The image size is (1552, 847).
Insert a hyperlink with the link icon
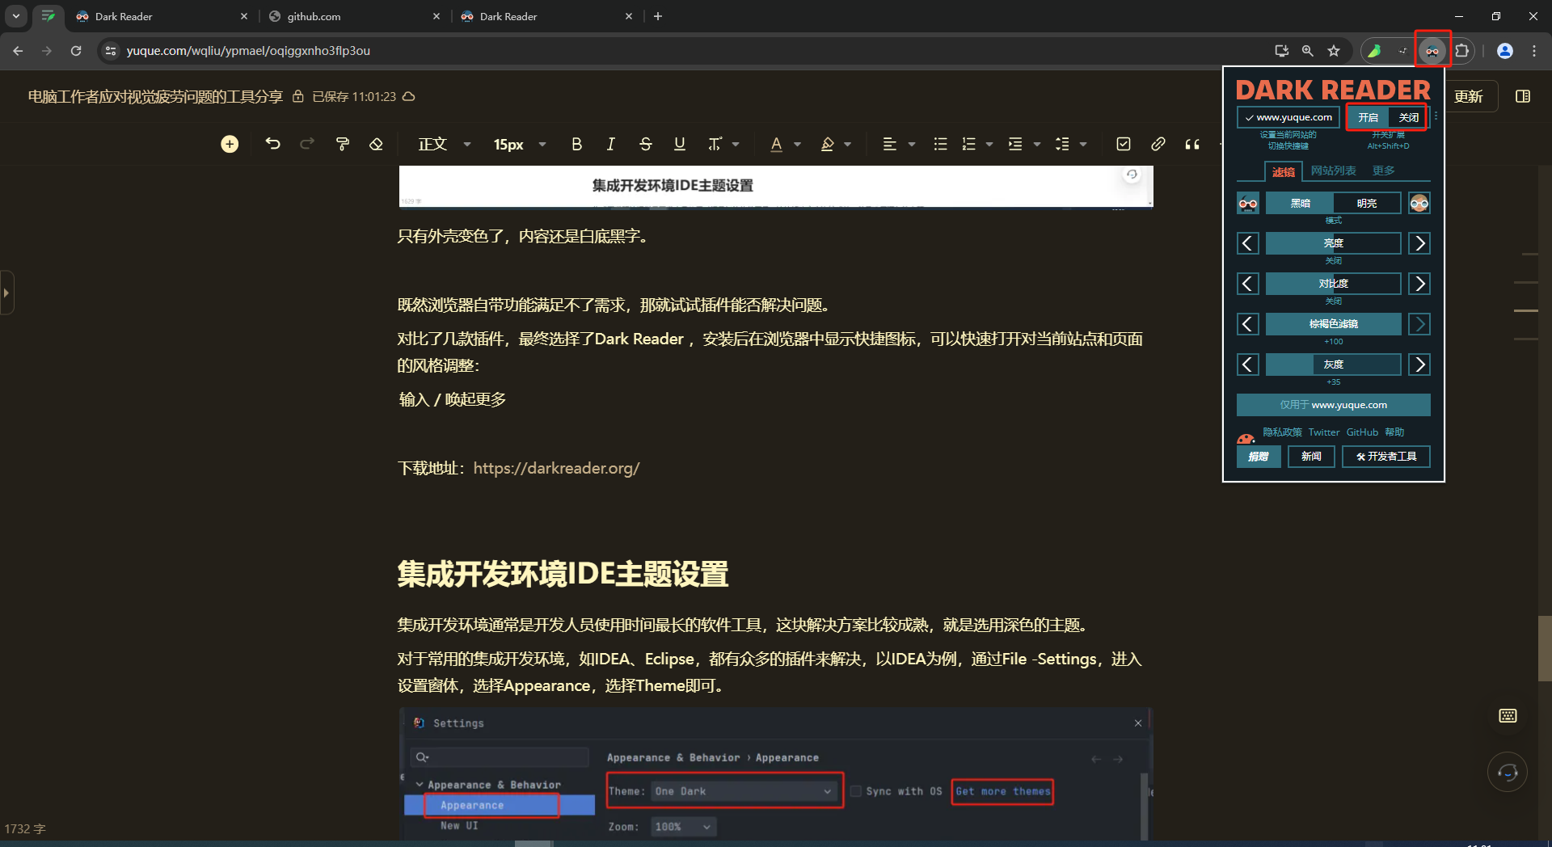[x=1158, y=144]
